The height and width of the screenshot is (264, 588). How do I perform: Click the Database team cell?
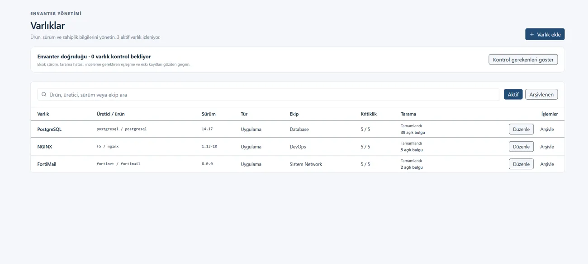[299, 129]
